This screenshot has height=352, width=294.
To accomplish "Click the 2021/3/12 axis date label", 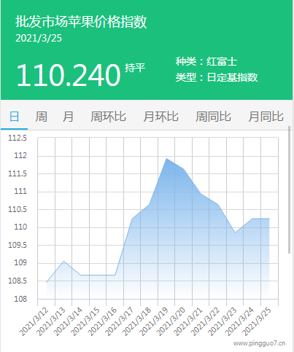I will coord(34,321).
